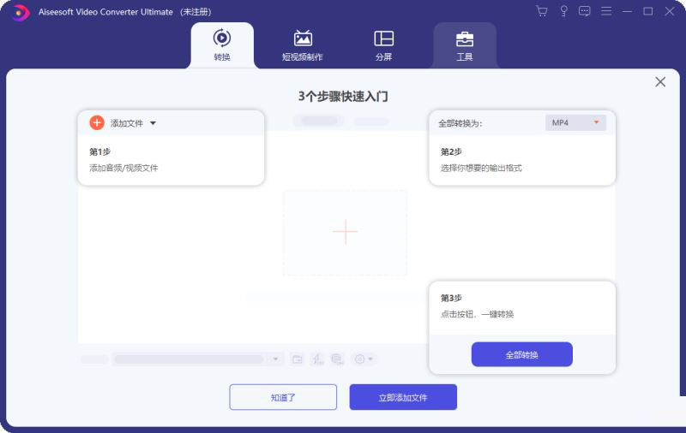Screen dimensions: 686x433
Task: Switch to the 工具 tab
Action: pyautogui.click(x=465, y=45)
